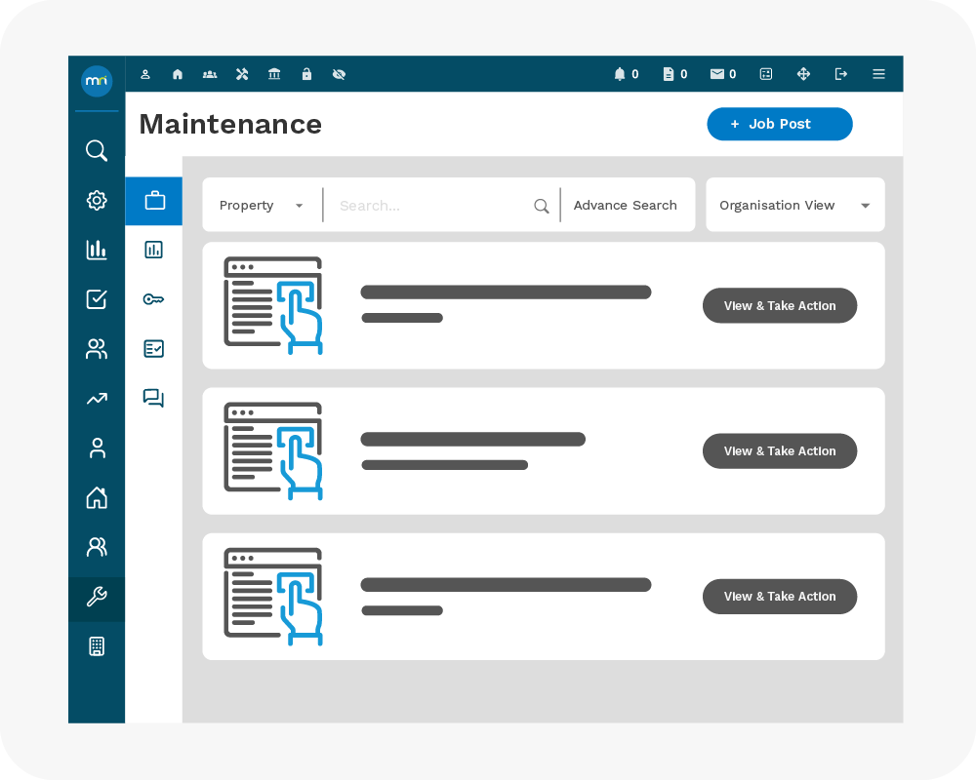Click the move arrows icon in top bar
The width and height of the screenshot is (976, 780).
point(804,74)
